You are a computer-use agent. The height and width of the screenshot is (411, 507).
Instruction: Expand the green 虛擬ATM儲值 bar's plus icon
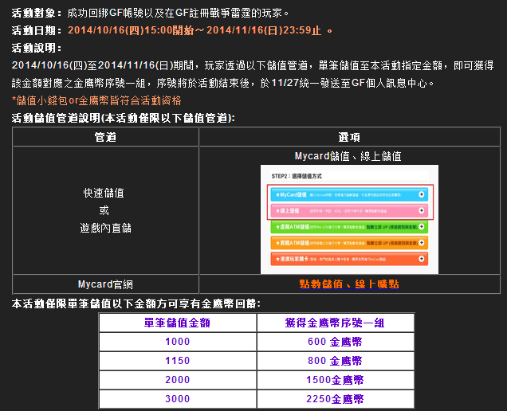point(421,226)
